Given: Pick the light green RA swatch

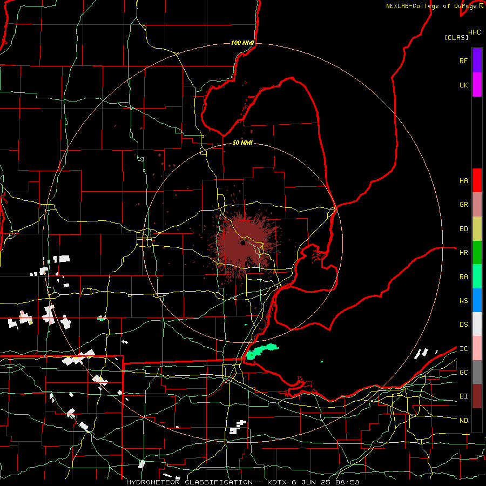Looking at the screenshot, I should pos(477,276).
